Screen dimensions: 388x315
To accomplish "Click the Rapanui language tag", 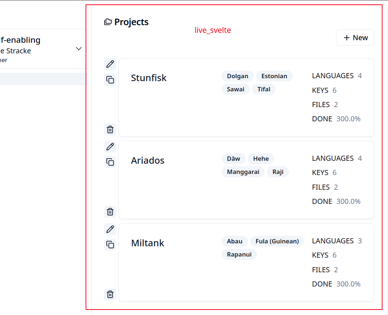I will coord(239,254).
